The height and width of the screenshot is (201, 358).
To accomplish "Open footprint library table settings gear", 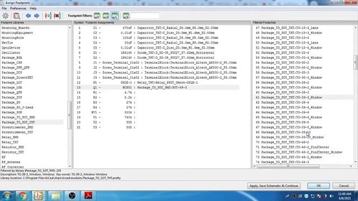I will click(x=6, y=16).
